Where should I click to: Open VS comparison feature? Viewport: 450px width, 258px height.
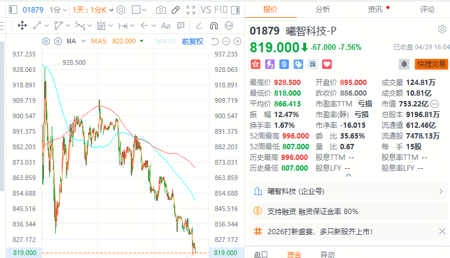tap(206, 10)
